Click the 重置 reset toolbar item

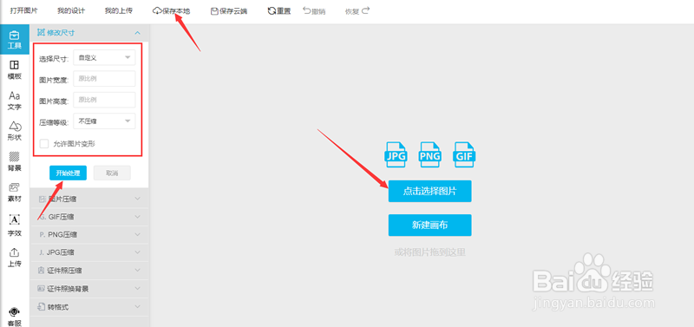pos(278,11)
